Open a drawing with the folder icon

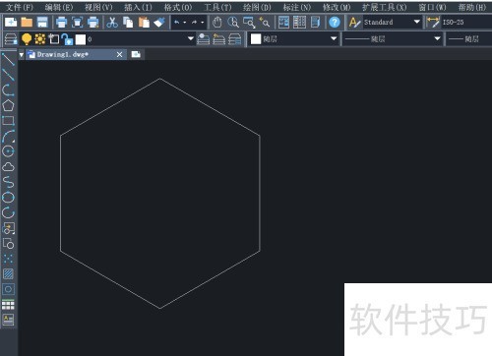27,23
